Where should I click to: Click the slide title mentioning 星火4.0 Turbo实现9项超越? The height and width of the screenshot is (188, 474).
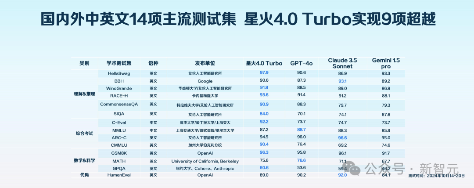(238, 20)
